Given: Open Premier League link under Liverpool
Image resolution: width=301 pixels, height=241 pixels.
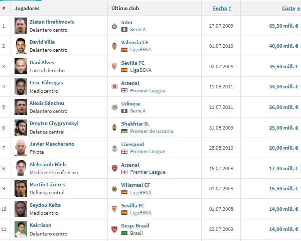Looking at the screenshot, I should [x=147, y=152].
